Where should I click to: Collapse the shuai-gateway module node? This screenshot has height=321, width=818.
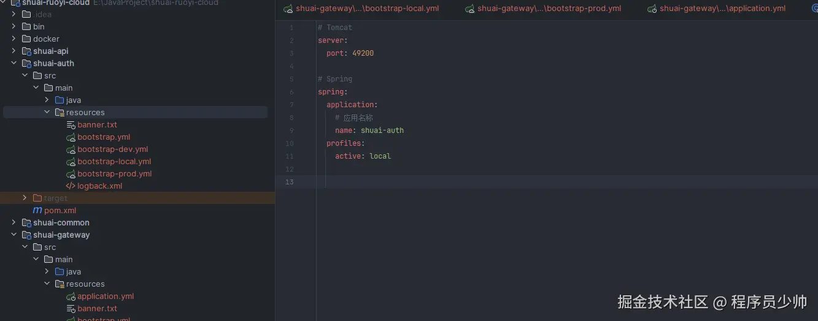pos(14,235)
